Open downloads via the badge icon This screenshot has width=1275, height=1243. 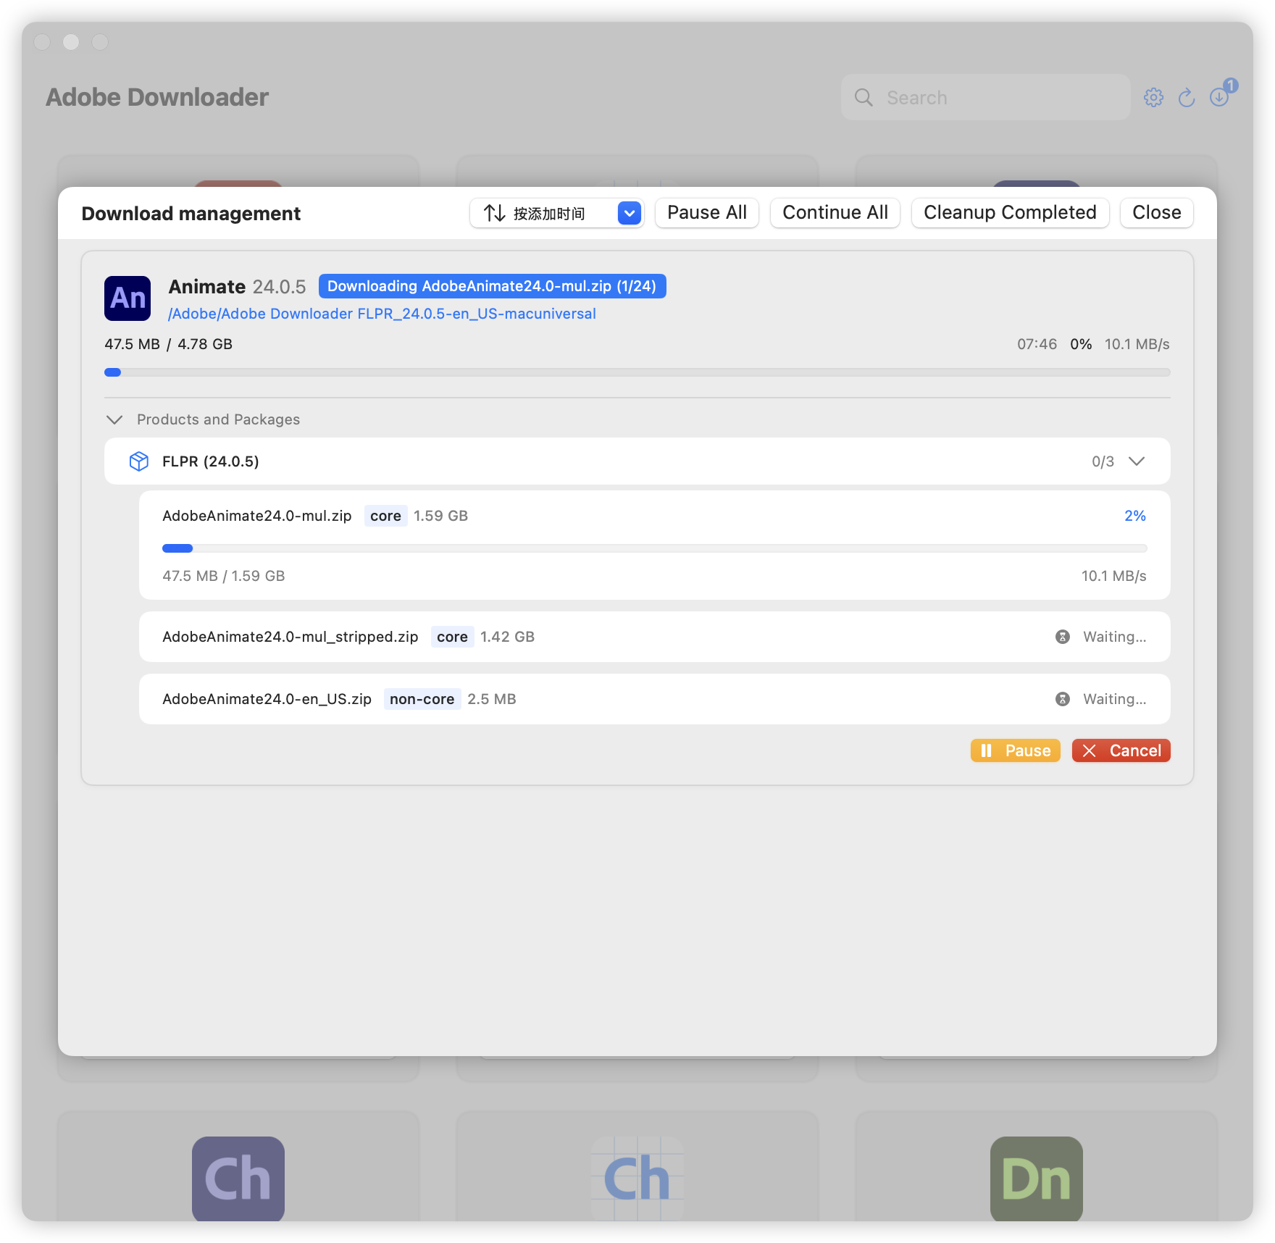pyautogui.click(x=1219, y=97)
